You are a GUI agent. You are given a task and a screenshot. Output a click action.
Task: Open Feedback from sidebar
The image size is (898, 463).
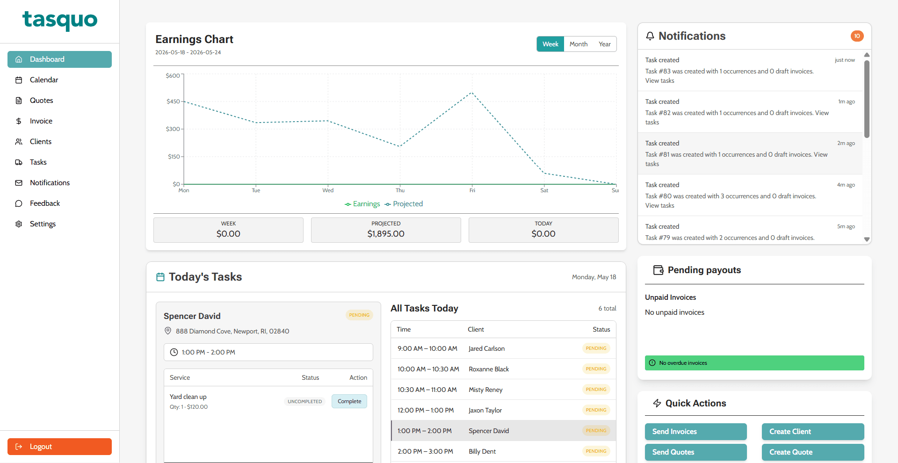pos(59,203)
